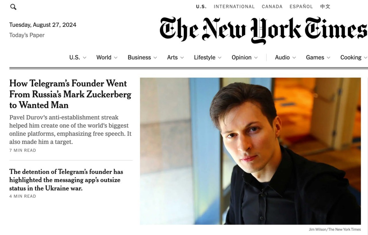Select the Chinese 中文 edition
368x235 pixels.
click(325, 6)
